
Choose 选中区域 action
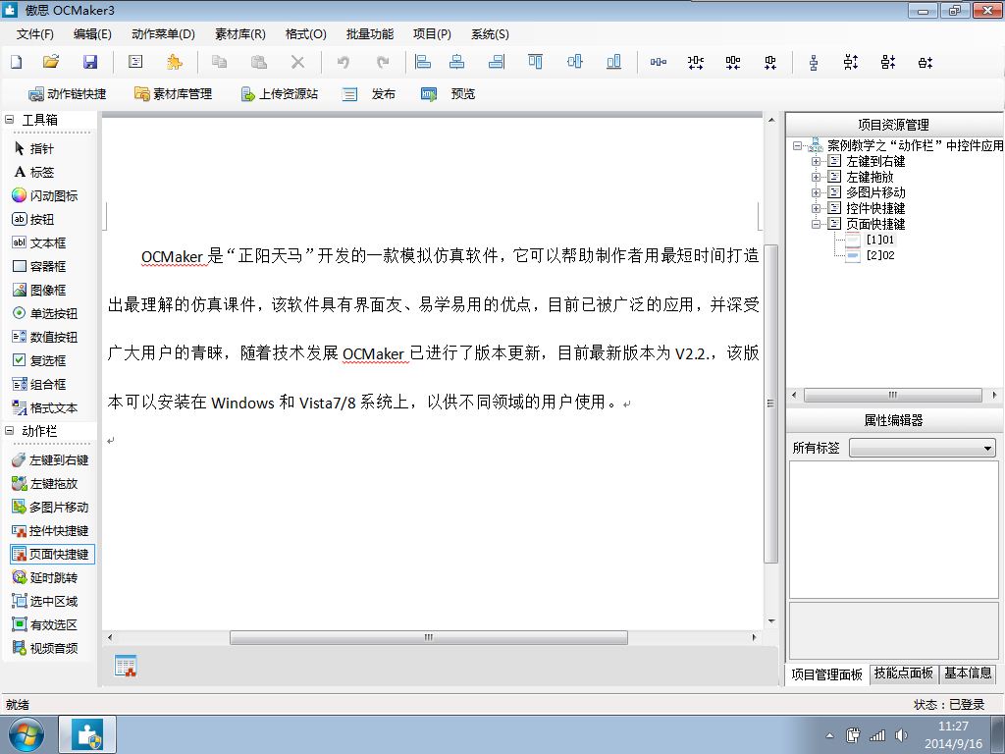click(45, 602)
